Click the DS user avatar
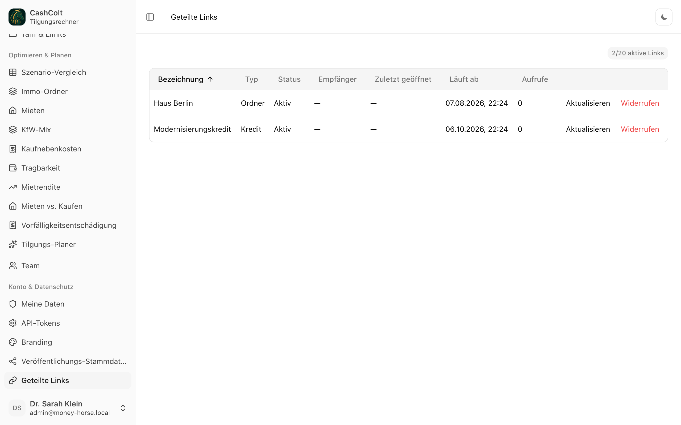681x425 pixels. click(x=17, y=408)
